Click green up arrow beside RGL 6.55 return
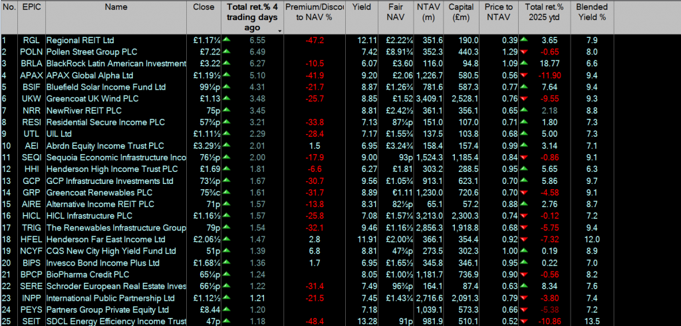The width and height of the screenshot is (681, 326). click(226, 40)
